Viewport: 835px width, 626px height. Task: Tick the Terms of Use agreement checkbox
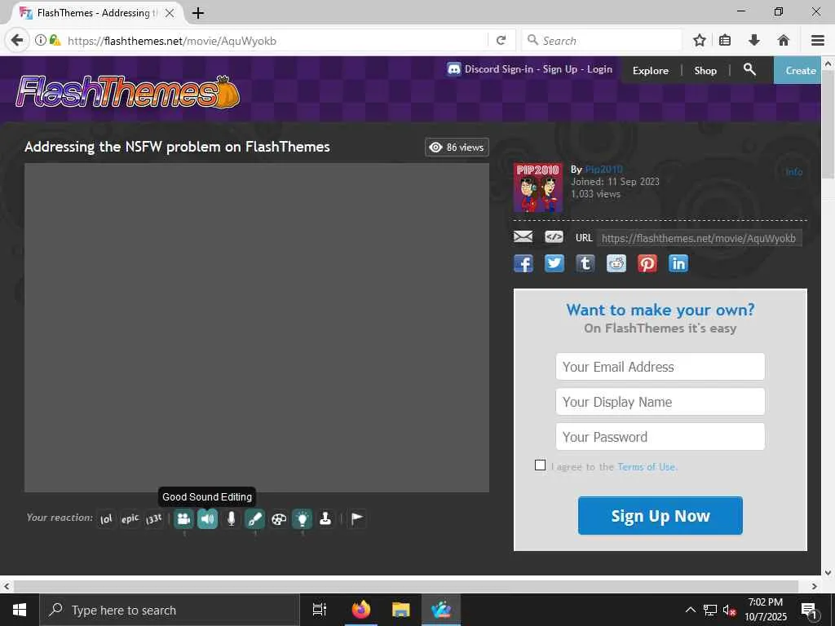(x=540, y=465)
